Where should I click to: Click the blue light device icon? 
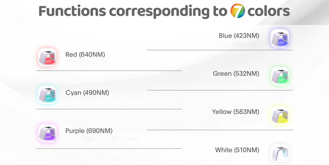(x=280, y=38)
